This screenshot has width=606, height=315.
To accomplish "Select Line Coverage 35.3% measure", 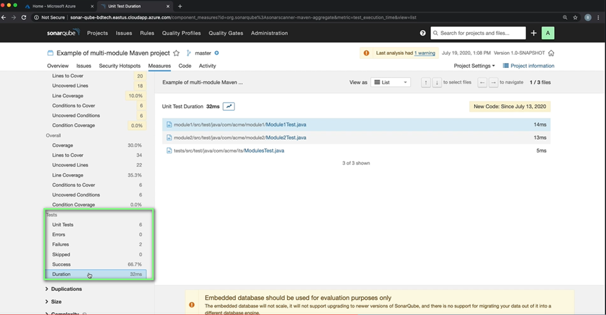I will coord(96,175).
